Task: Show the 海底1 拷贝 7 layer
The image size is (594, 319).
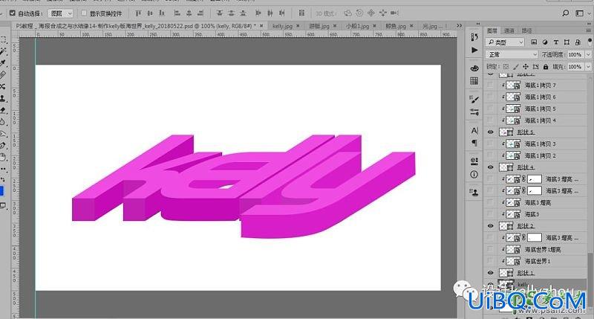Action: tap(491, 86)
